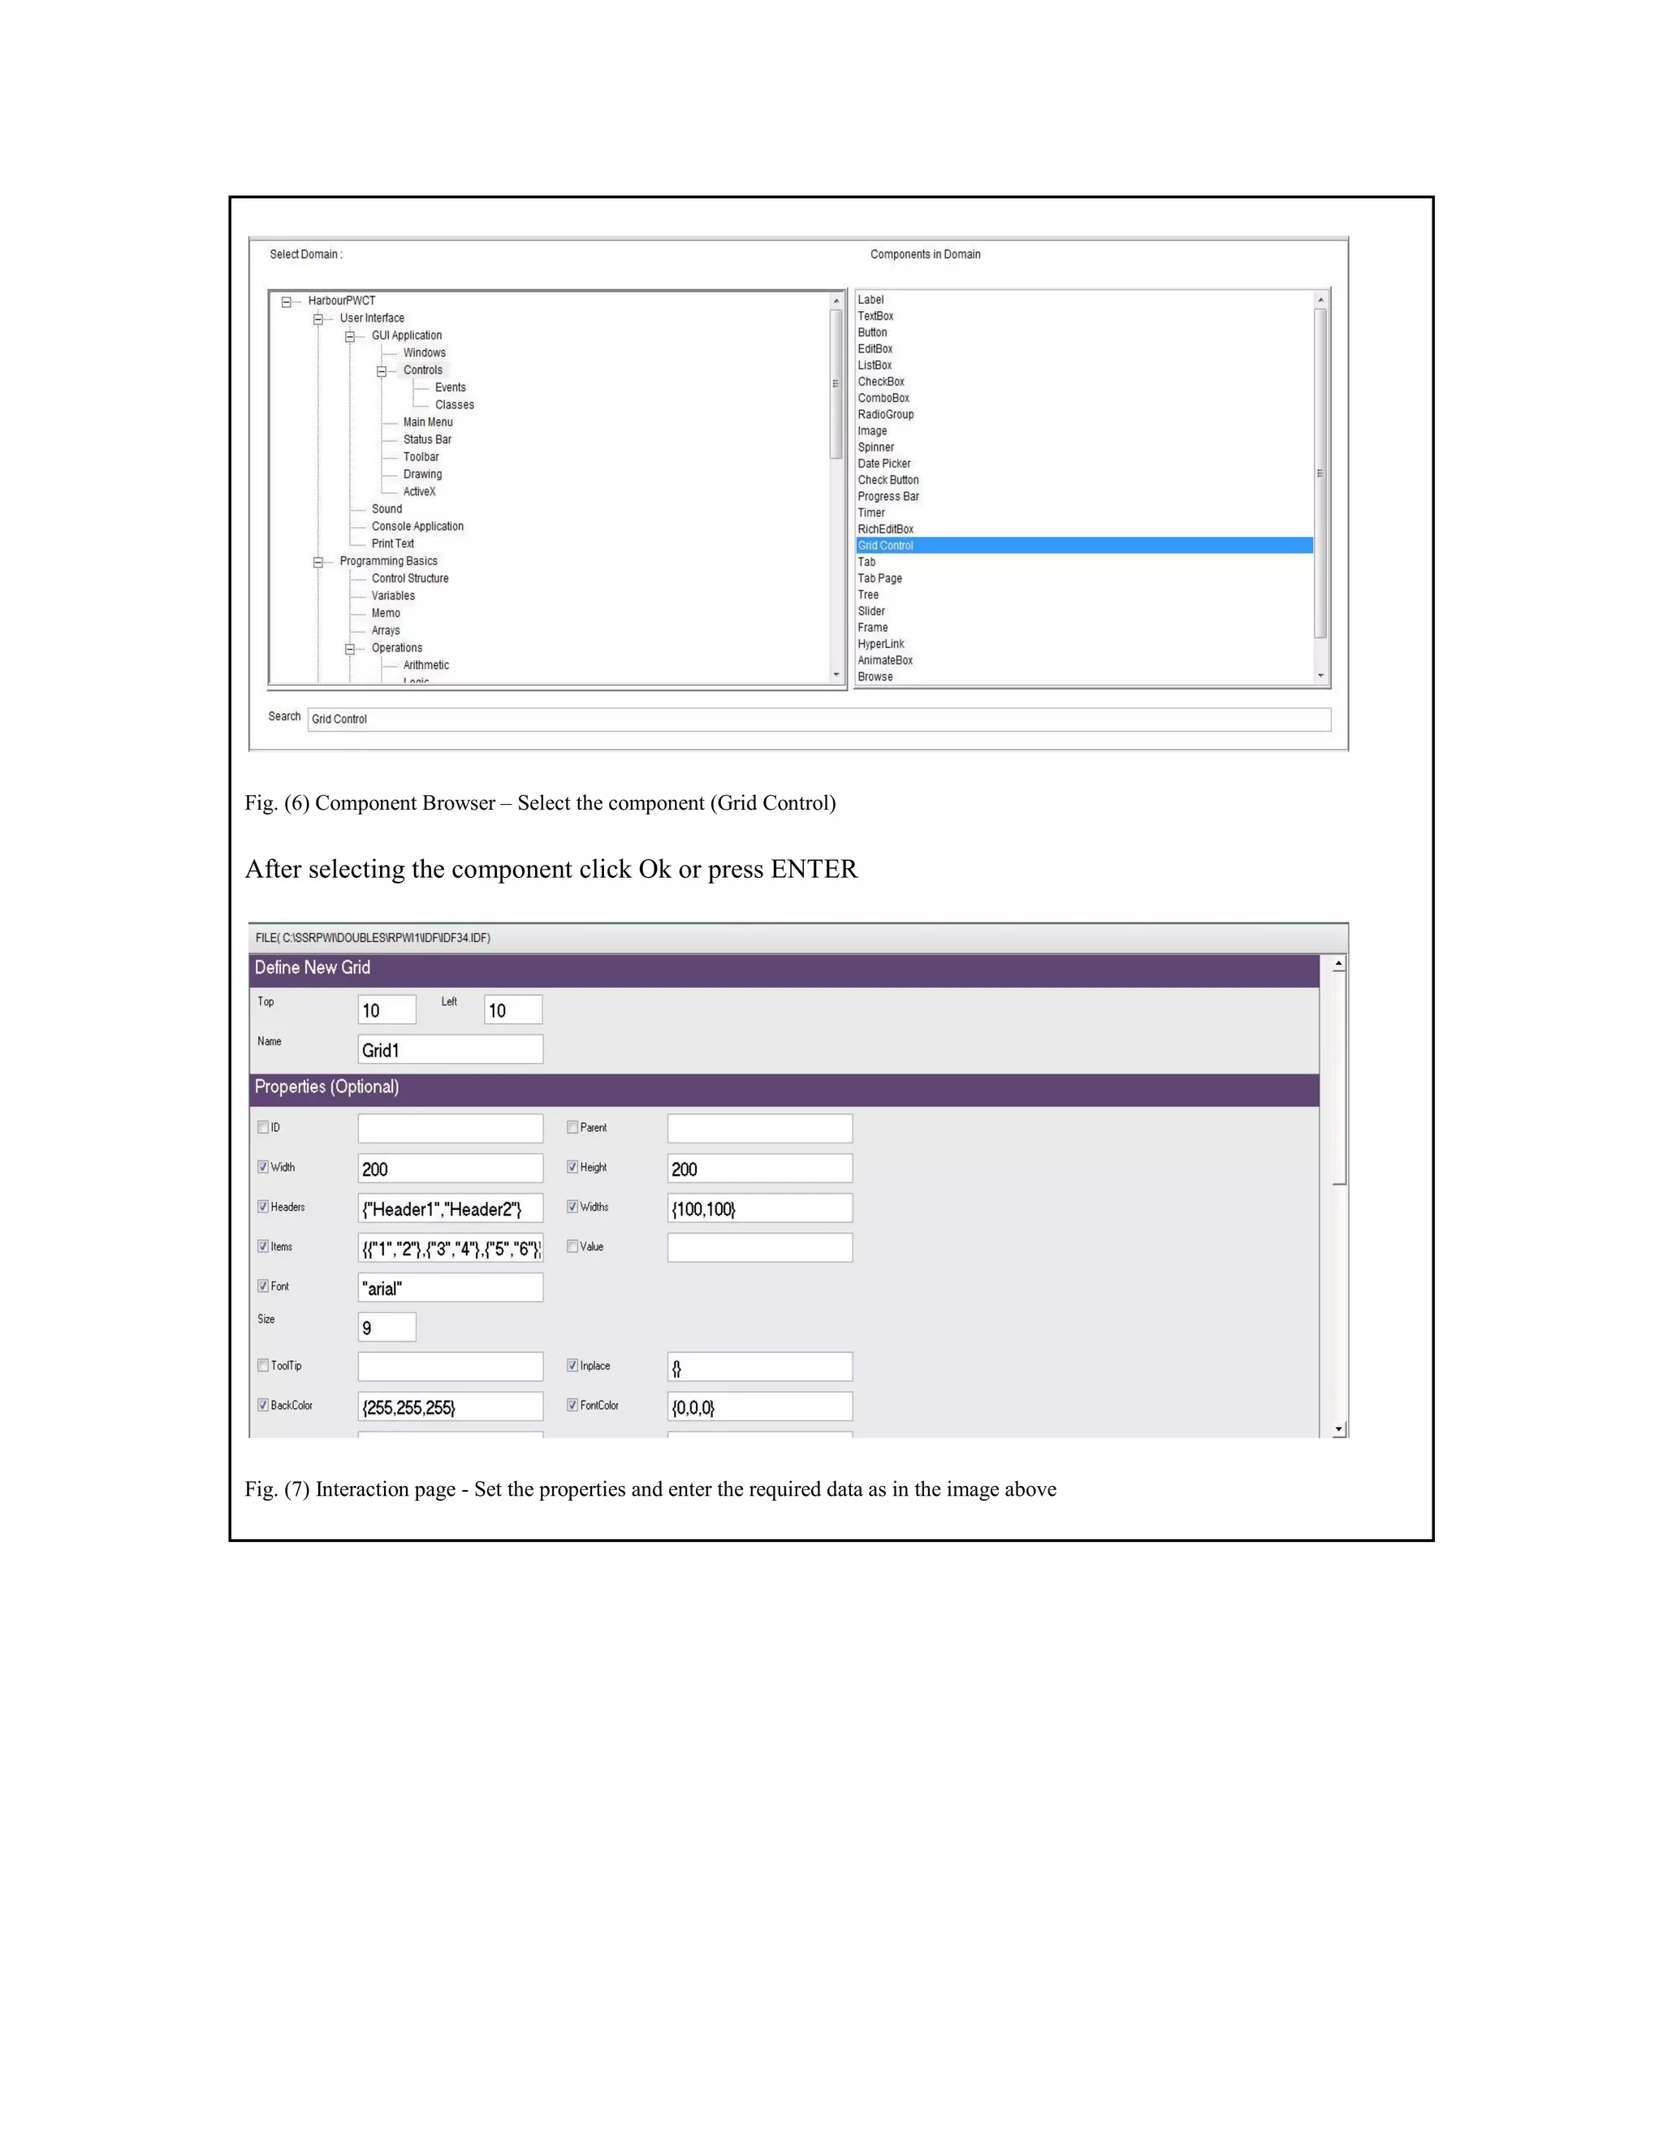Select the Sound domain
This screenshot has width=1663, height=2152.
387,509
